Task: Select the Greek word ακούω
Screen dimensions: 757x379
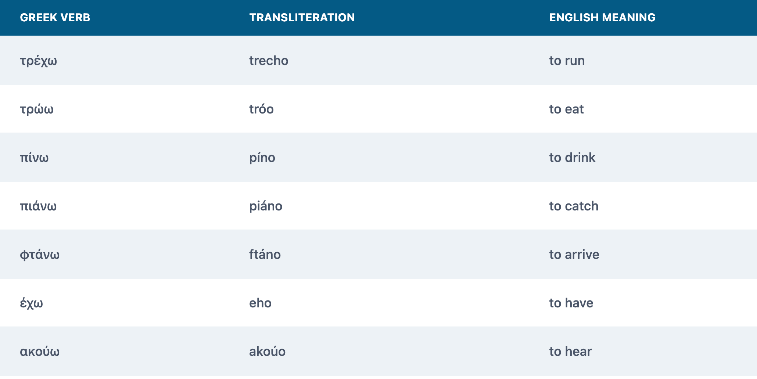Action: click(40, 351)
